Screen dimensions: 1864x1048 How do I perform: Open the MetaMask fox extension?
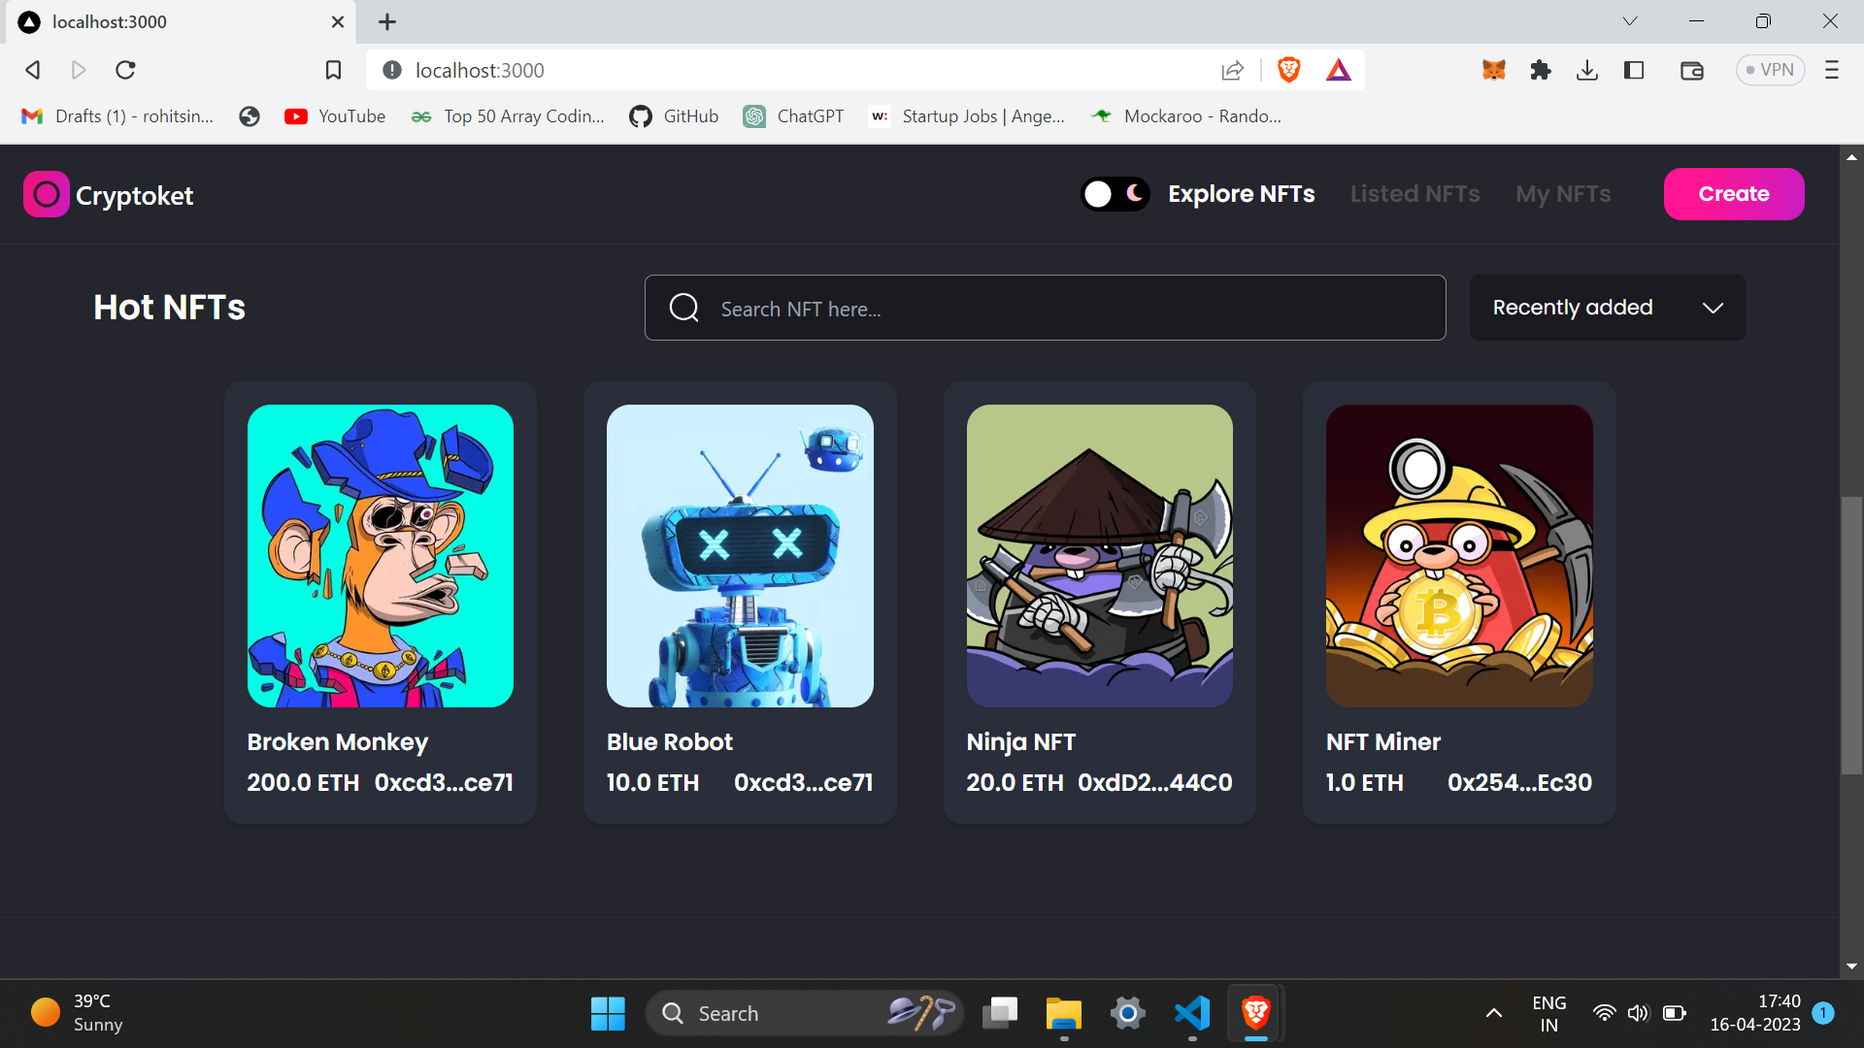[1493, 70]
